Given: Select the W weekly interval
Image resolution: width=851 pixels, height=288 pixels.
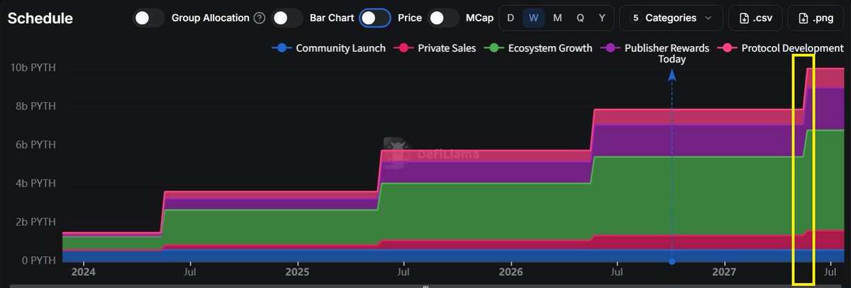Looking at the screenshot, I should coord(534,18).
